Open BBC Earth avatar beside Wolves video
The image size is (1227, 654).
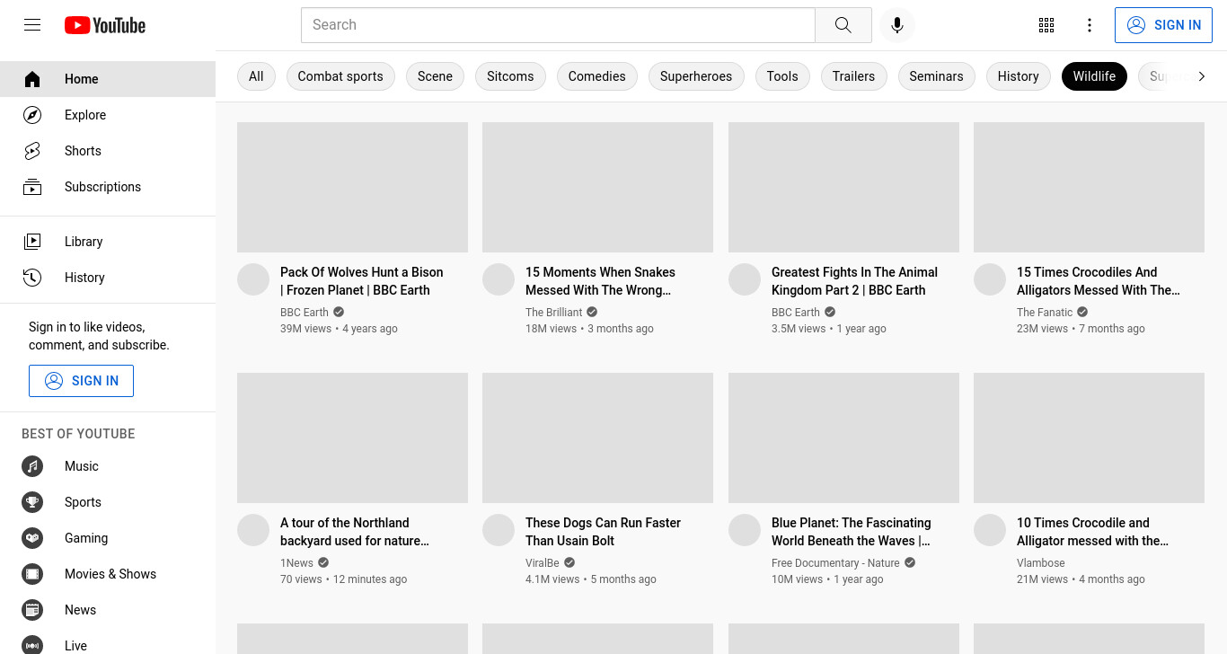(x=253, y=279)
